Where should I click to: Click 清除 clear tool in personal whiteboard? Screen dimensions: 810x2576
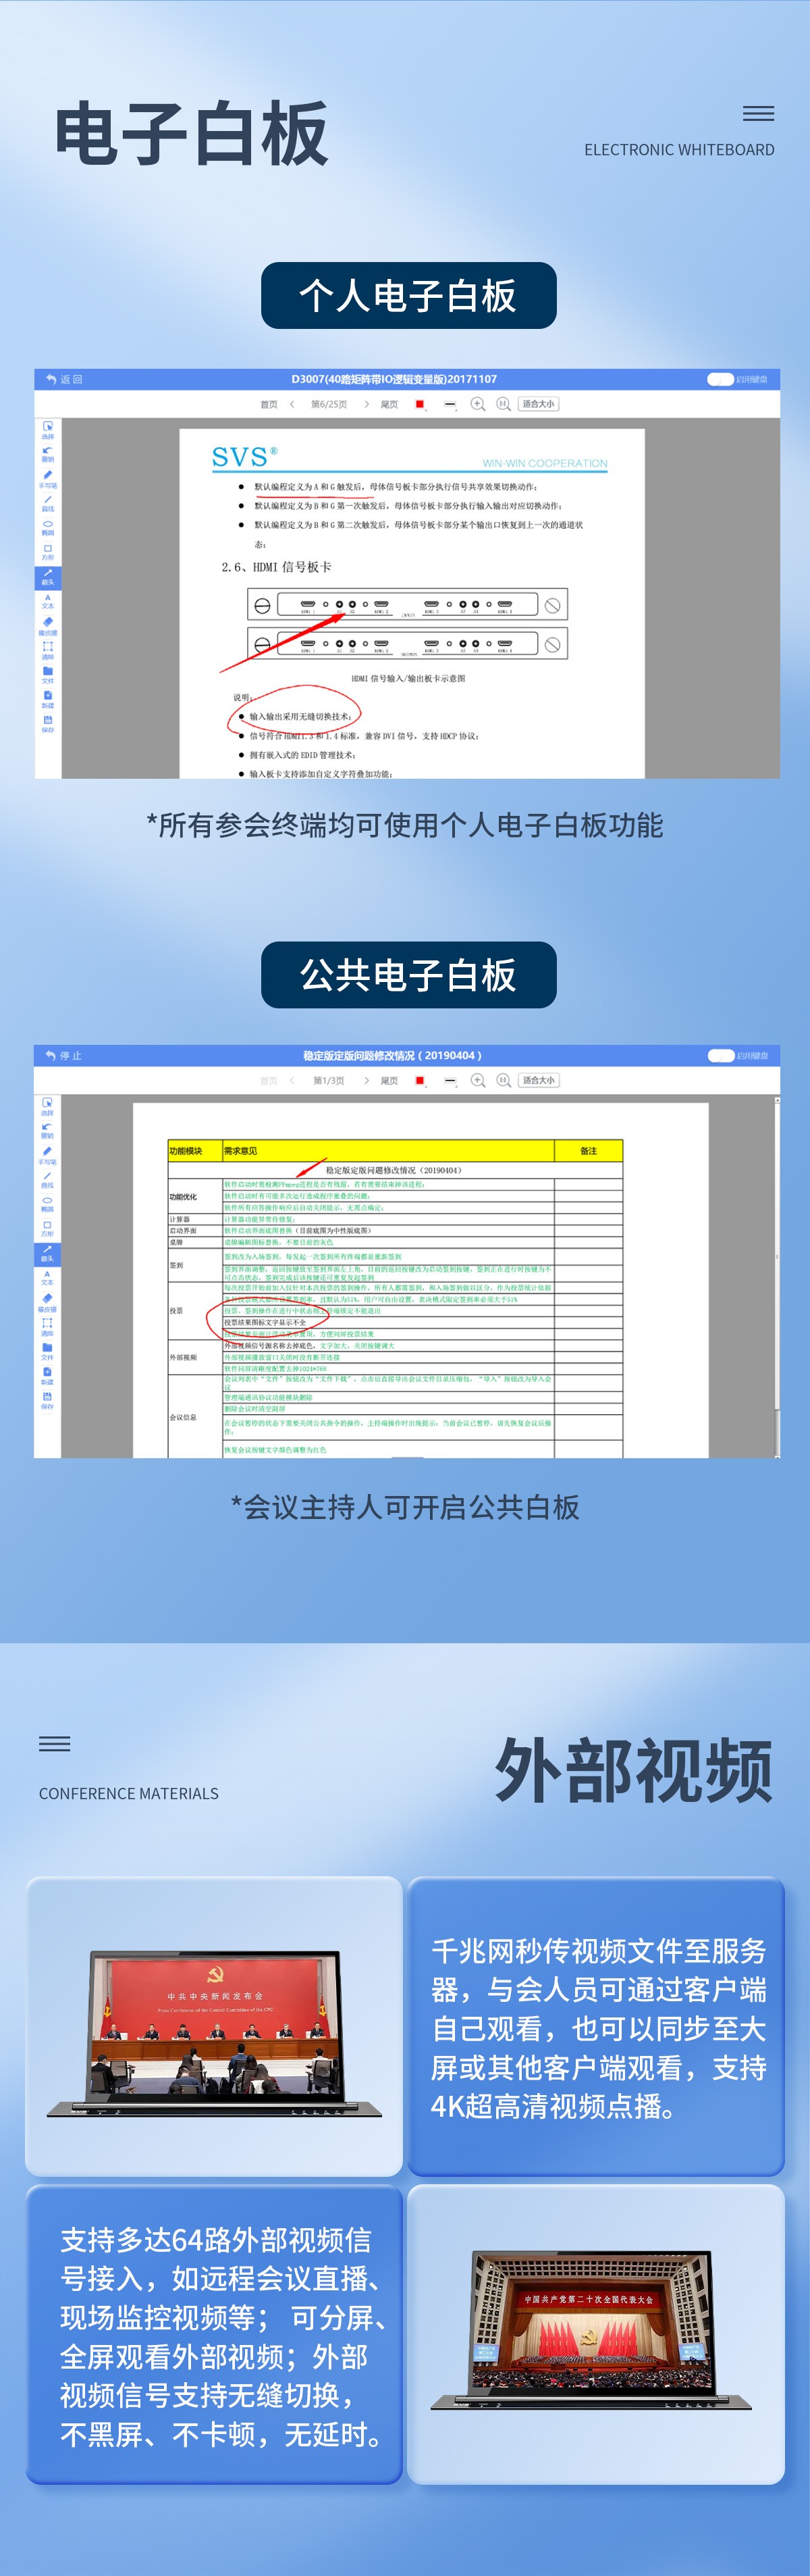[48, 650]
